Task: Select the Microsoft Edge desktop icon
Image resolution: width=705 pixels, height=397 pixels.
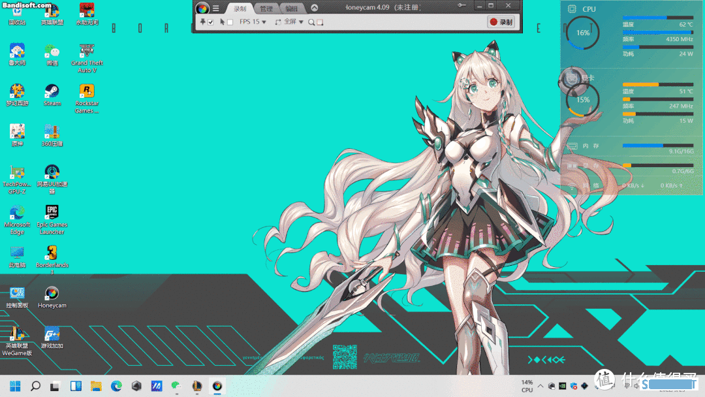Action: [x=17, y=220]
